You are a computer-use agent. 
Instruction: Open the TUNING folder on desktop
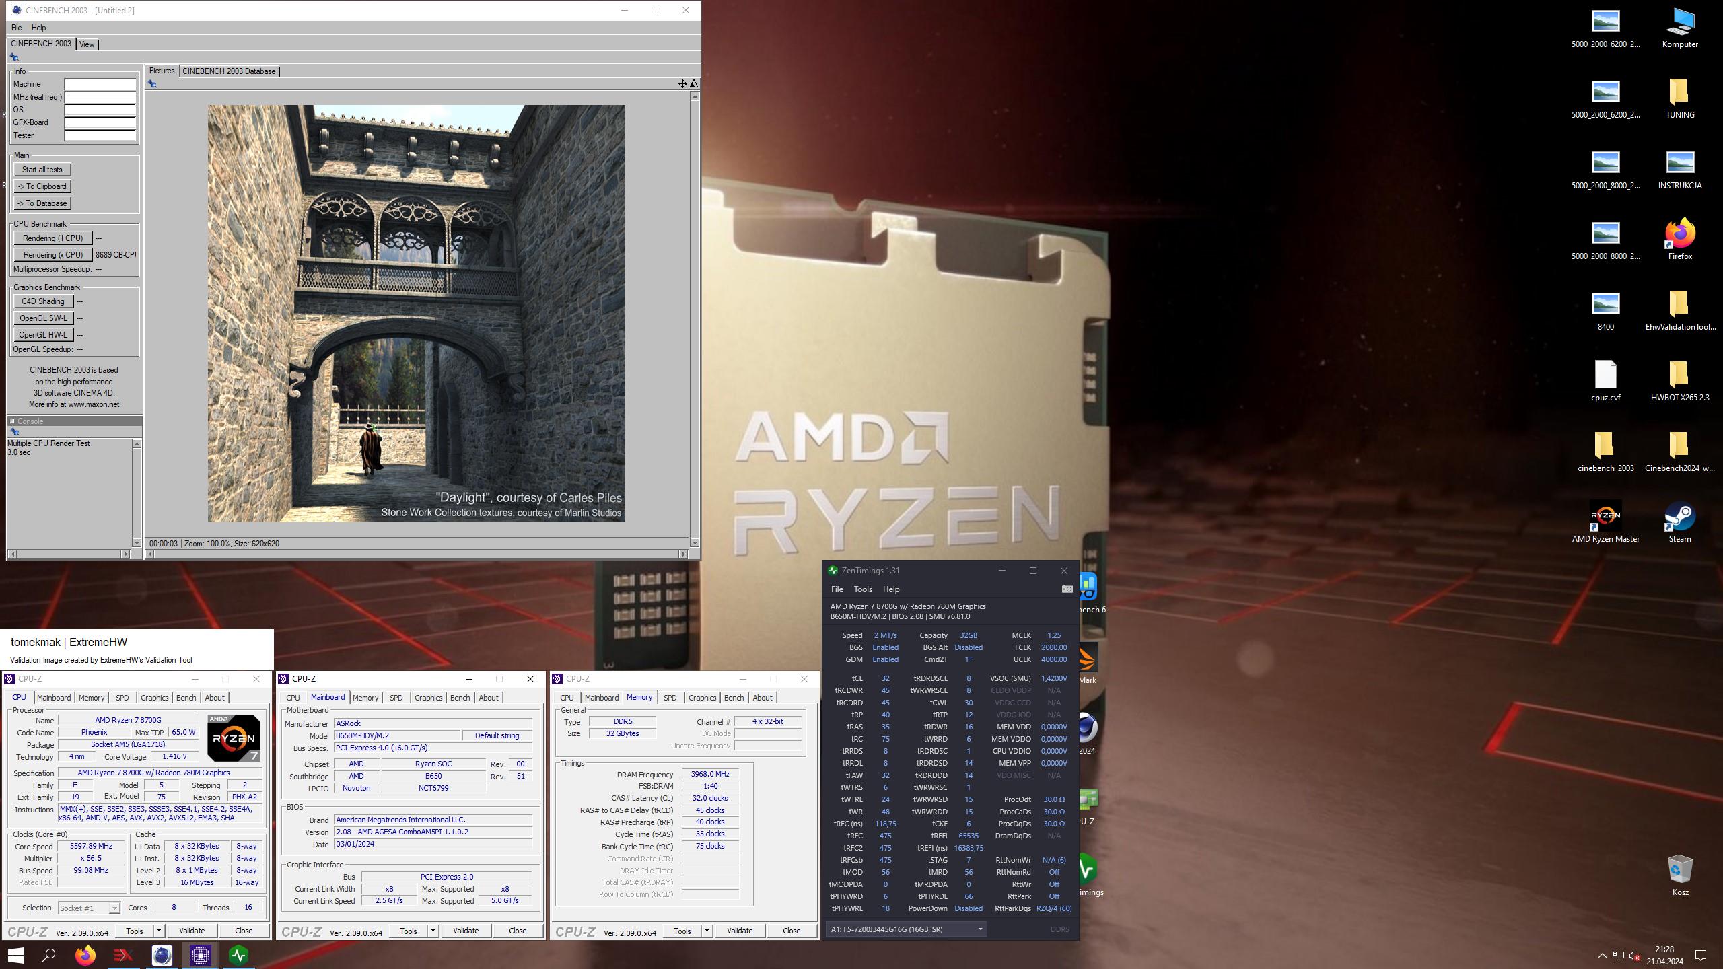pyautogui.click(x=1680, y=99)
